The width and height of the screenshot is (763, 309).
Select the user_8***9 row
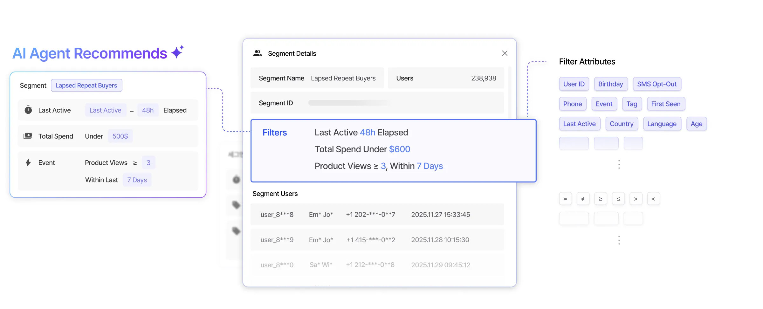(x=377, y=240)
